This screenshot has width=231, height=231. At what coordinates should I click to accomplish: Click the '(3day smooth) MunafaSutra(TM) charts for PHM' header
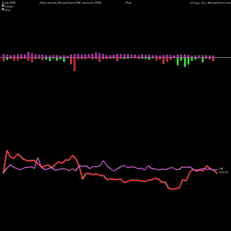(x=70, y=3)
